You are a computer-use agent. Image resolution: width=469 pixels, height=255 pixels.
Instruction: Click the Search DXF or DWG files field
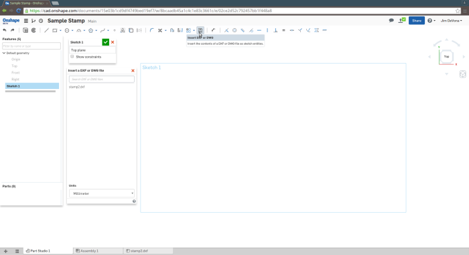102,79
